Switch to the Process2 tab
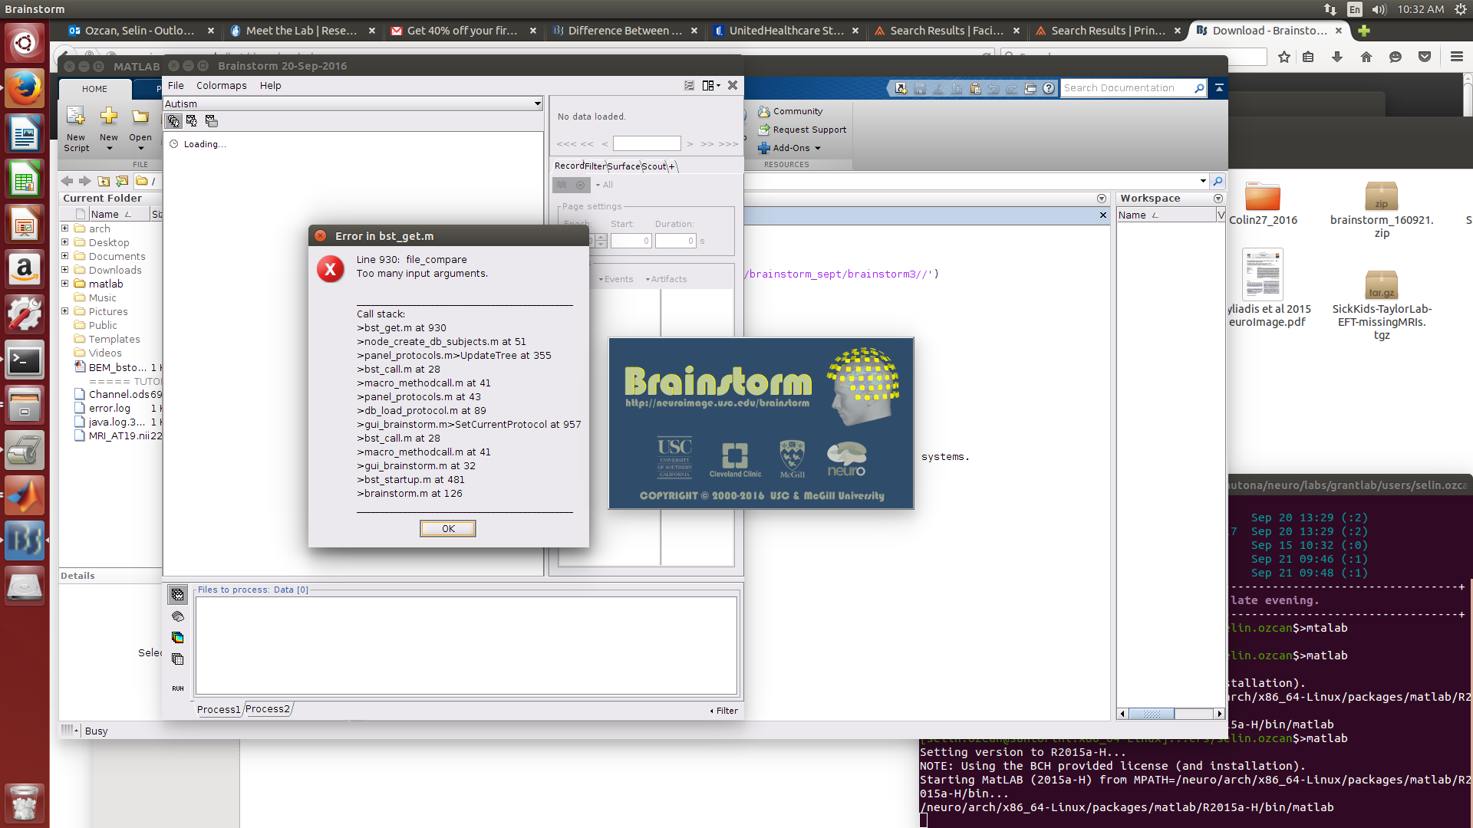Image resolution: width=1473 pixels, height=828 pixels. click(x=268, y=709)
